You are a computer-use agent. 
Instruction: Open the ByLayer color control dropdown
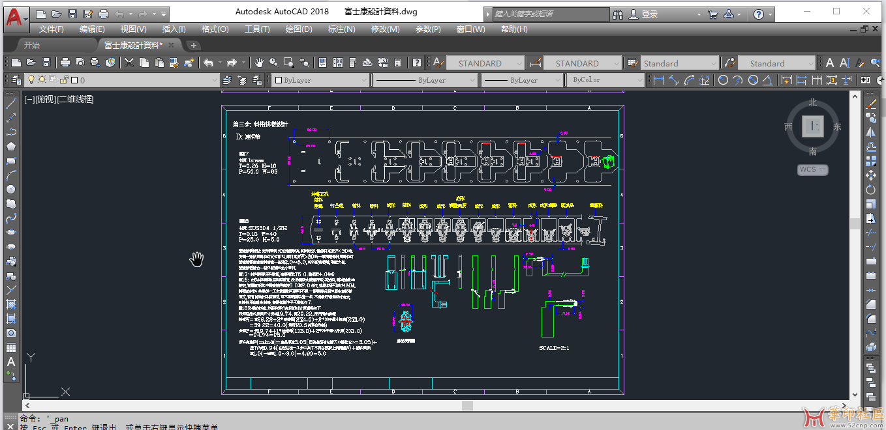pyautogui.click(x=364, y=80)
